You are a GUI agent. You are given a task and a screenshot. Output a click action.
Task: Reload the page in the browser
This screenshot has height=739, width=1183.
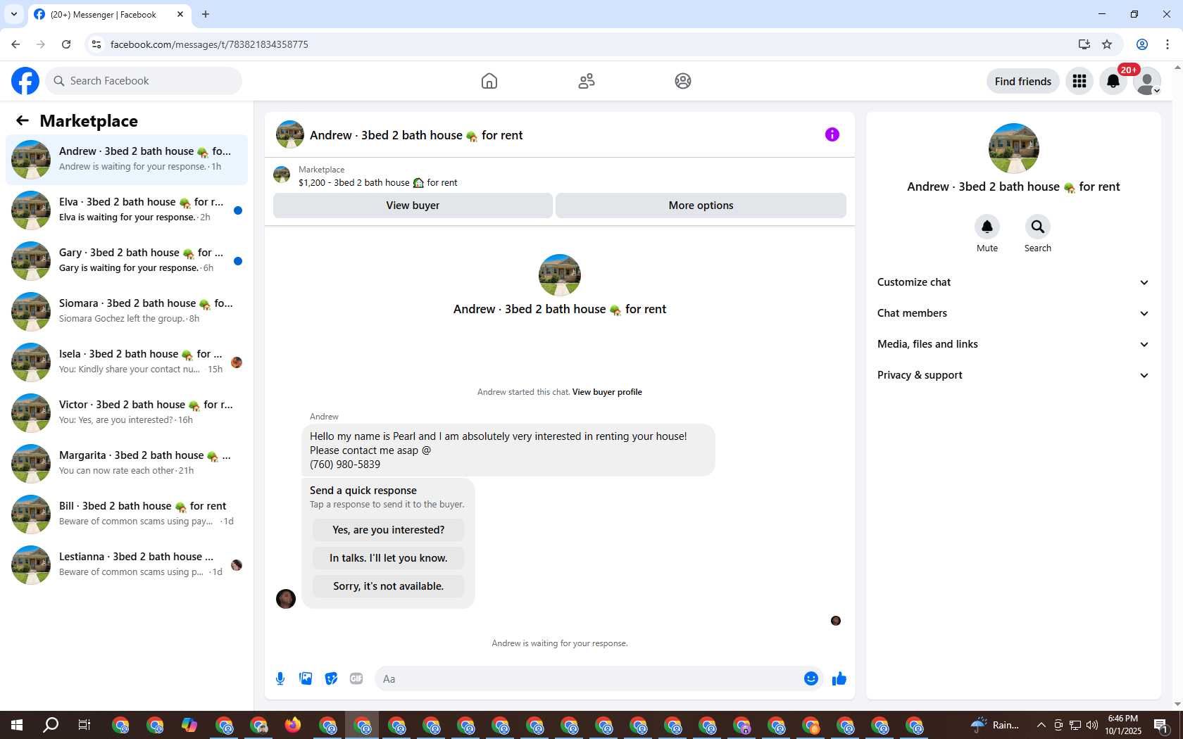point(66,44)
